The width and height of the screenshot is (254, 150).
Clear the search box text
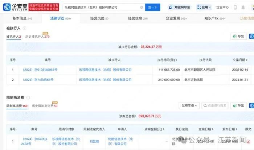142,7
